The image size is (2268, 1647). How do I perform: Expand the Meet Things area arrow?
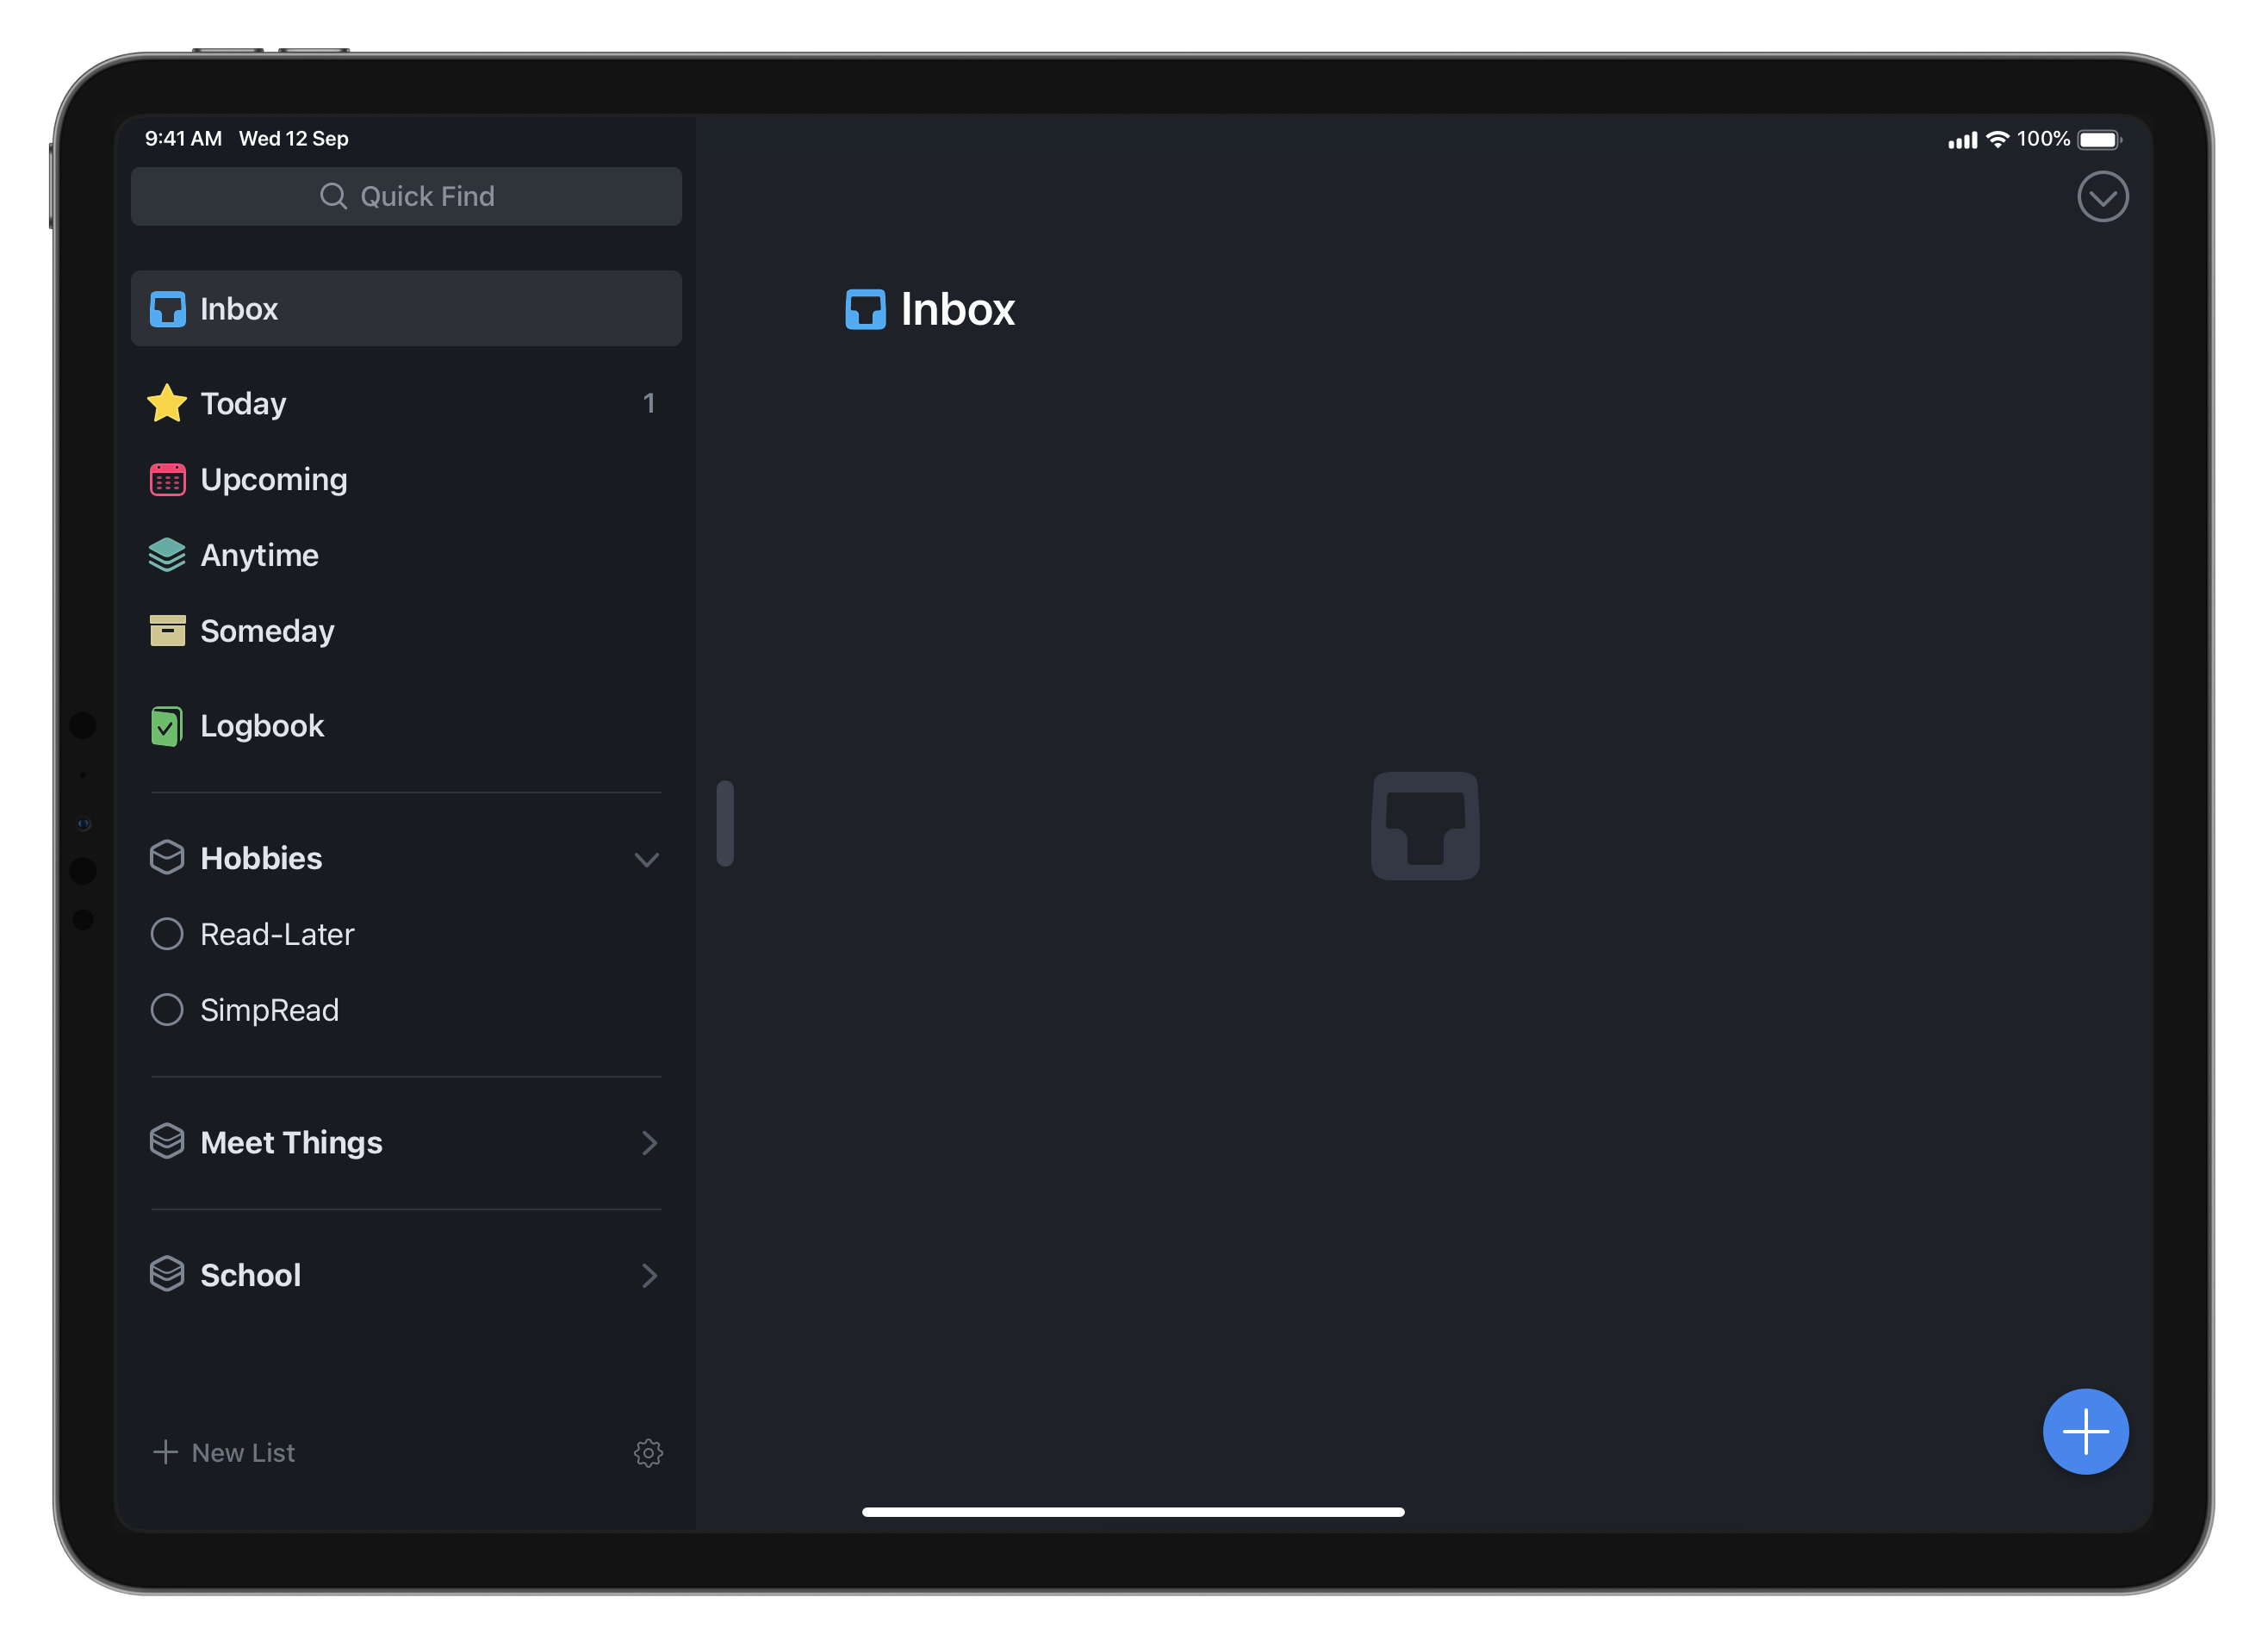[648, 1143]
